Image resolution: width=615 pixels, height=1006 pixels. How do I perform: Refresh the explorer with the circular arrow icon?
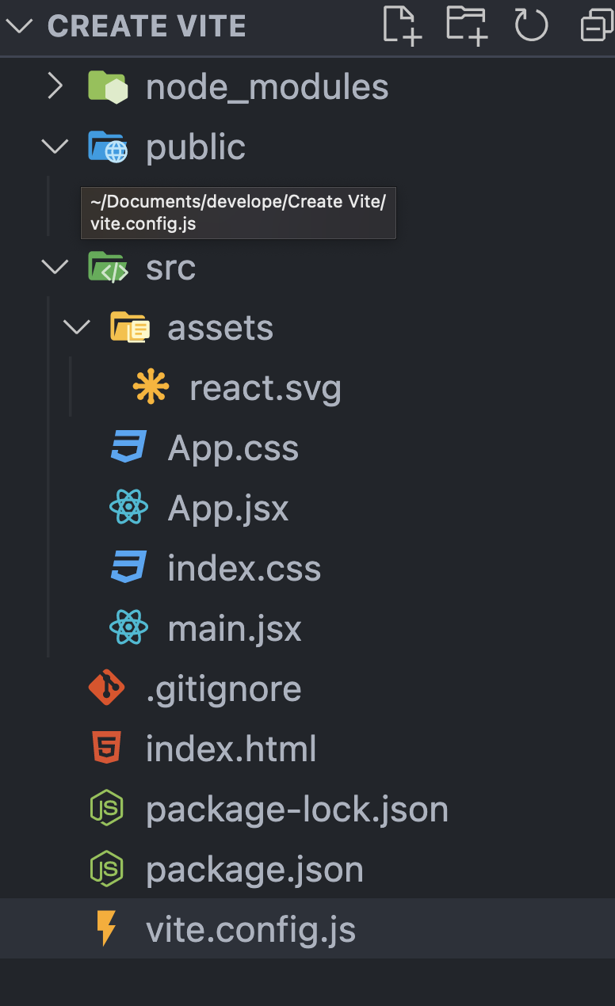click(531, 25)
